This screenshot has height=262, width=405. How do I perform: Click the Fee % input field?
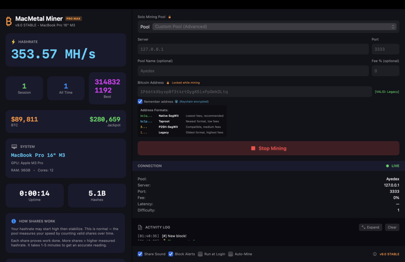385,71
